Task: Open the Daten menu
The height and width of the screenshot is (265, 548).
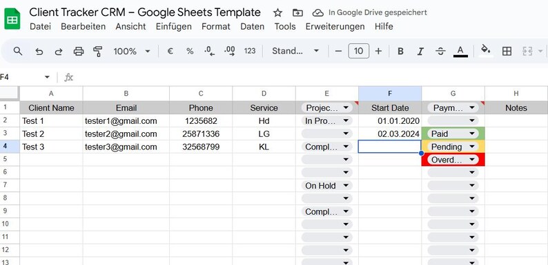Action: pyautogui.click(x=253, y=26)
